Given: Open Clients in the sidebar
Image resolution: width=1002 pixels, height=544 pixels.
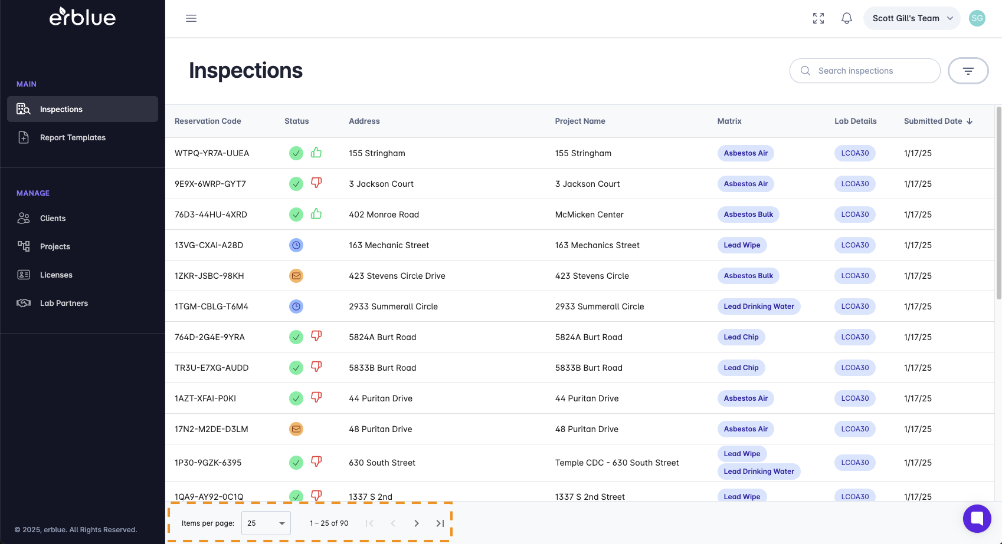Looking at the screenshot, I should [83, 218].
